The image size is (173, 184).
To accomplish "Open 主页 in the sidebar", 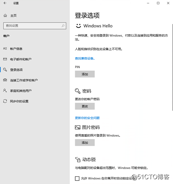I will pos(13,16).
